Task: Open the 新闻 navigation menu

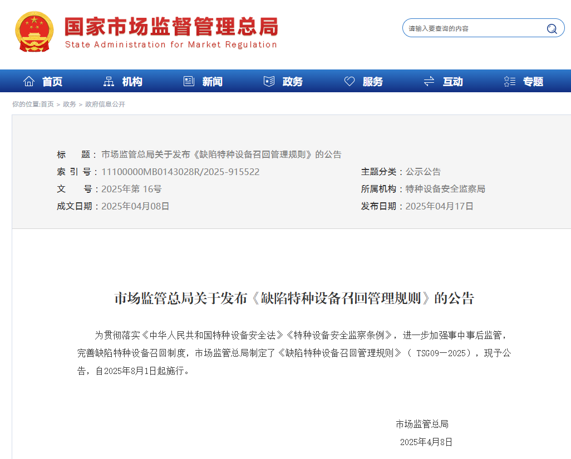Action: (x=212, y=82)
